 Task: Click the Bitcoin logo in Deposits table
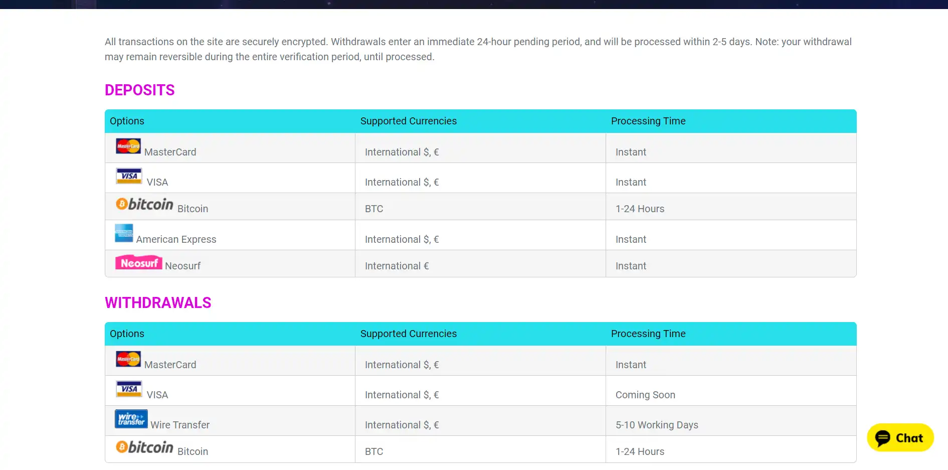144,204
